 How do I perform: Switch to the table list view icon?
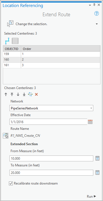(x=15, y=41)
